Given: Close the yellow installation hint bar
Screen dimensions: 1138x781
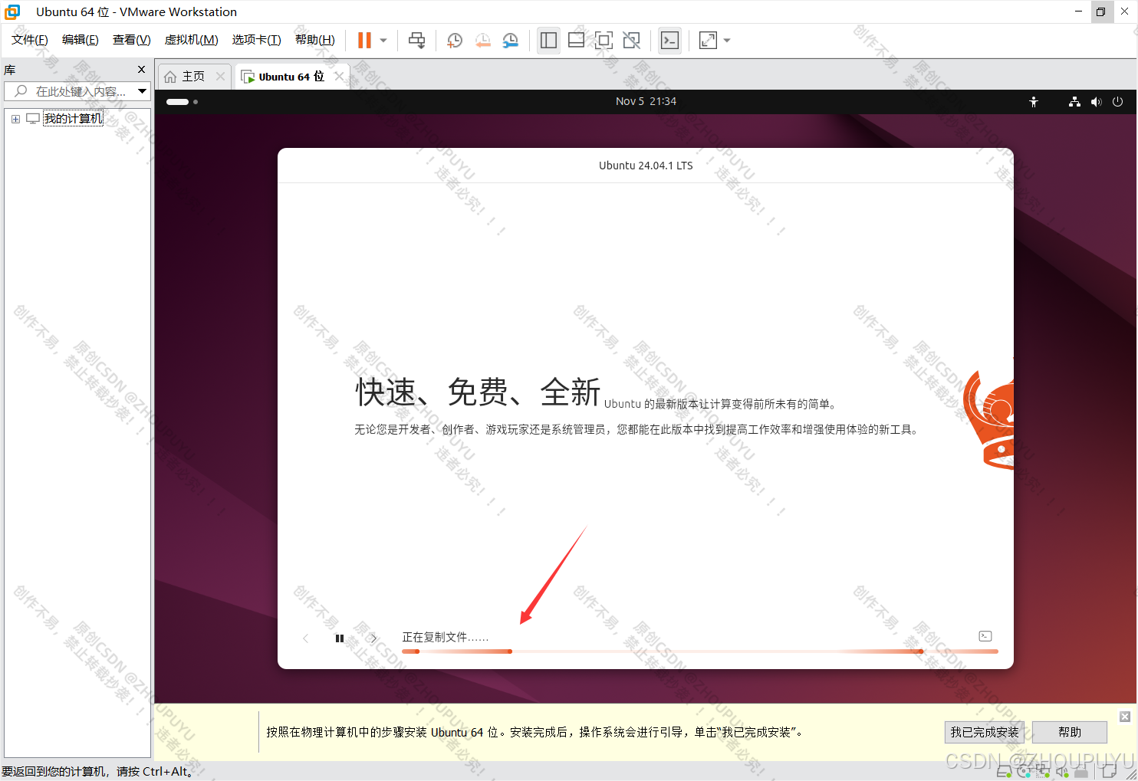Looking at the screenshot, I should pos(1124,717).
